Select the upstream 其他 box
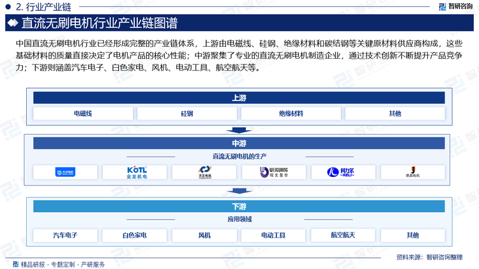This screenshot has width=479, height=269. (x=395, y=113)
